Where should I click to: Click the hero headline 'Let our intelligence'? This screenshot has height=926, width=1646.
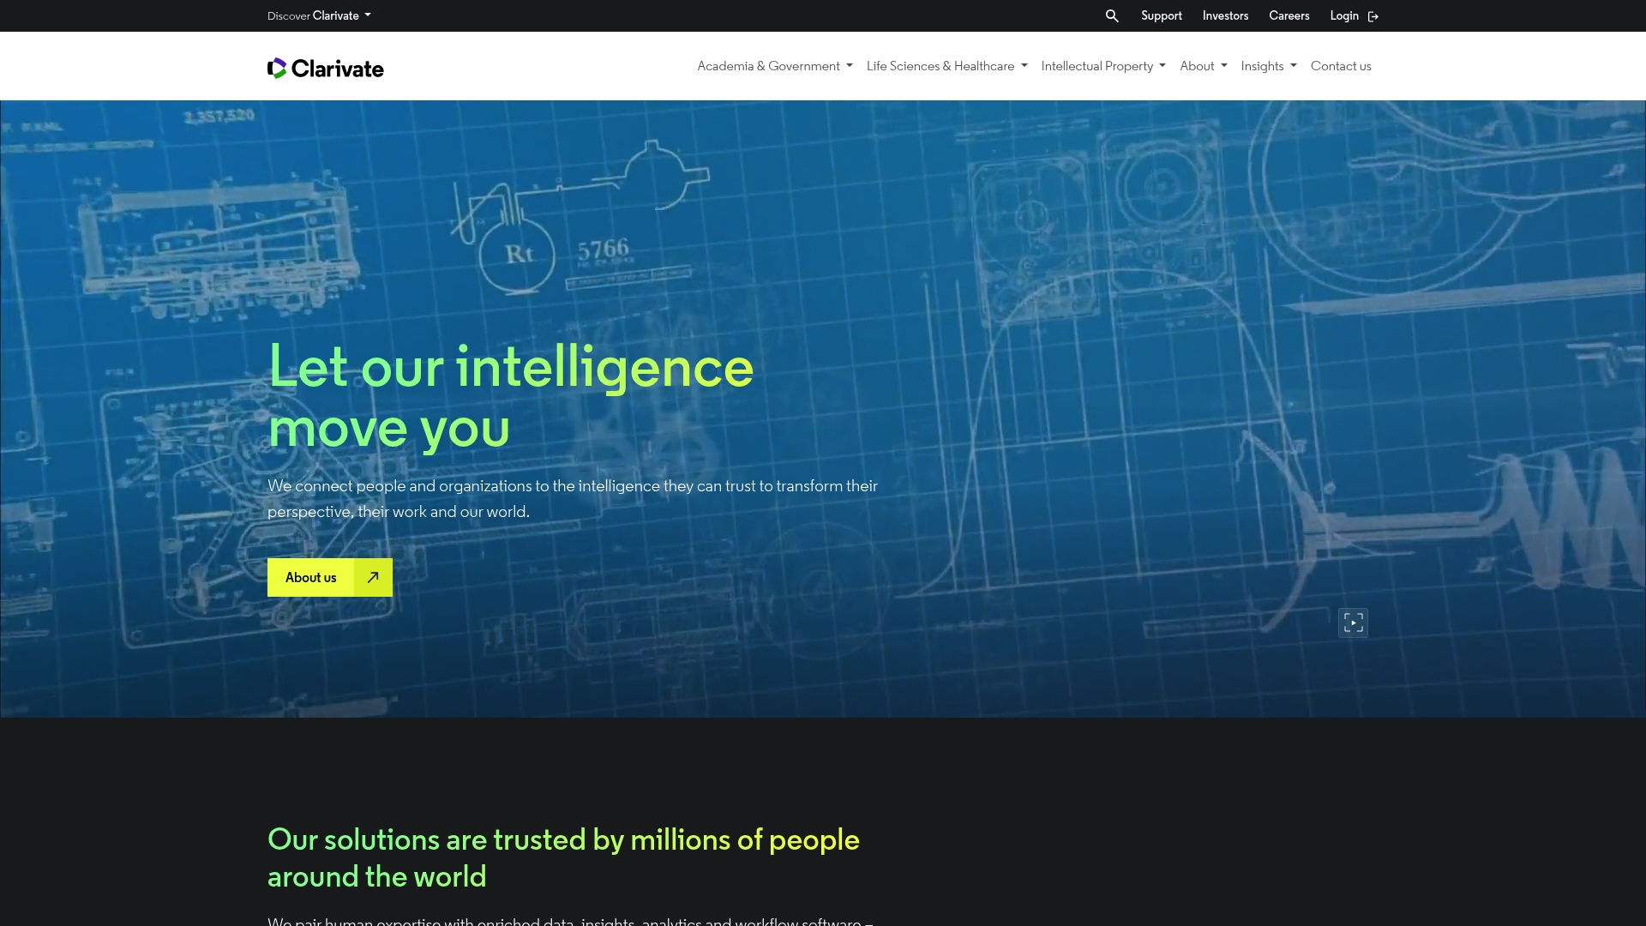click(510, 367)
